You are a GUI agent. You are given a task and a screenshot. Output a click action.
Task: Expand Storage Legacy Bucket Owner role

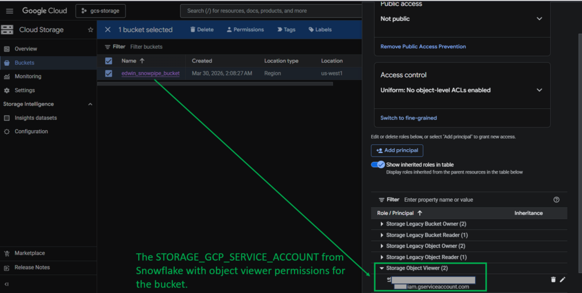(381, 224)
